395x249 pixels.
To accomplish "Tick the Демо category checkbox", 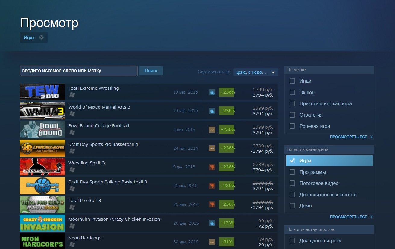I will click(x=292, y=206).
